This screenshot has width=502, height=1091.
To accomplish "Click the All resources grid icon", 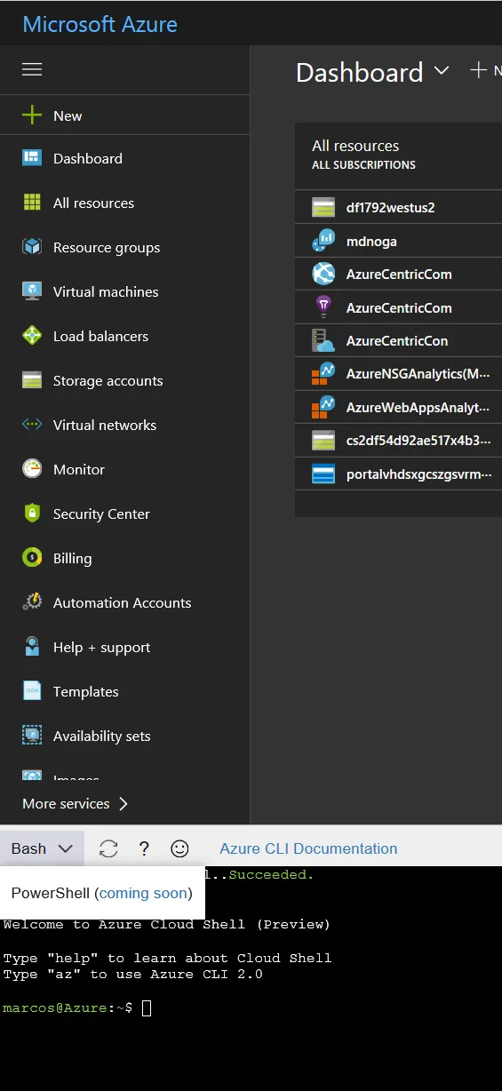I will coord(32,203).
